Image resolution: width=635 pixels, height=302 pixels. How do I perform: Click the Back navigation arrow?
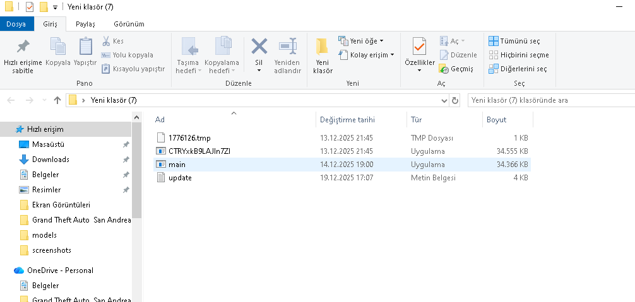pyautogui.click(x=11, y=100)
